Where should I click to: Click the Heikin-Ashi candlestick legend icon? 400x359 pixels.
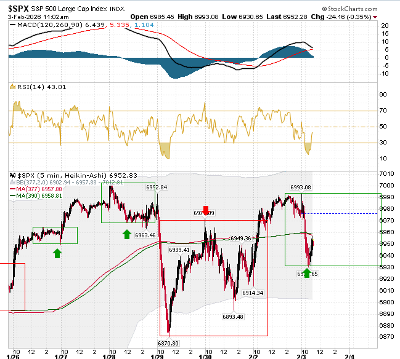[13, 175]
